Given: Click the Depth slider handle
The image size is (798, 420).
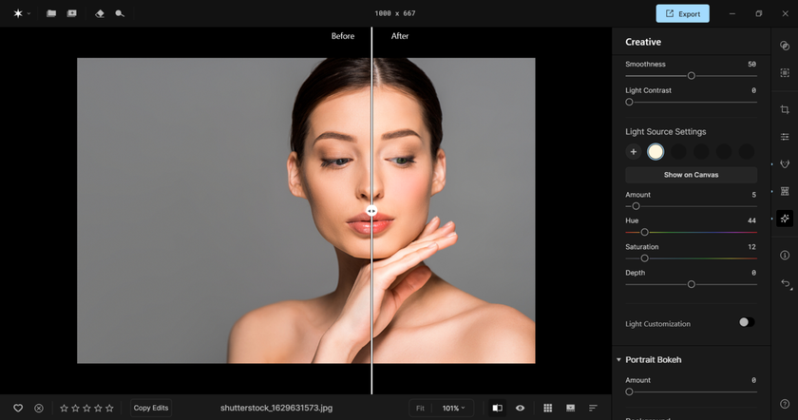Looking at the screenshot, I should click(x=692, y=284).
